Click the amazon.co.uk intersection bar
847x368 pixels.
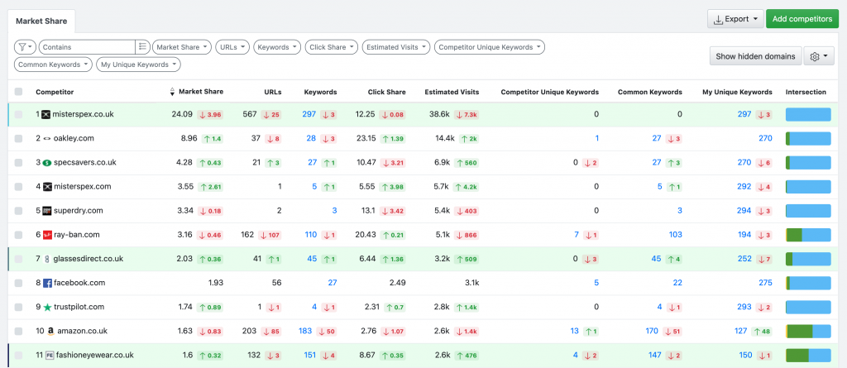point(808,331)
